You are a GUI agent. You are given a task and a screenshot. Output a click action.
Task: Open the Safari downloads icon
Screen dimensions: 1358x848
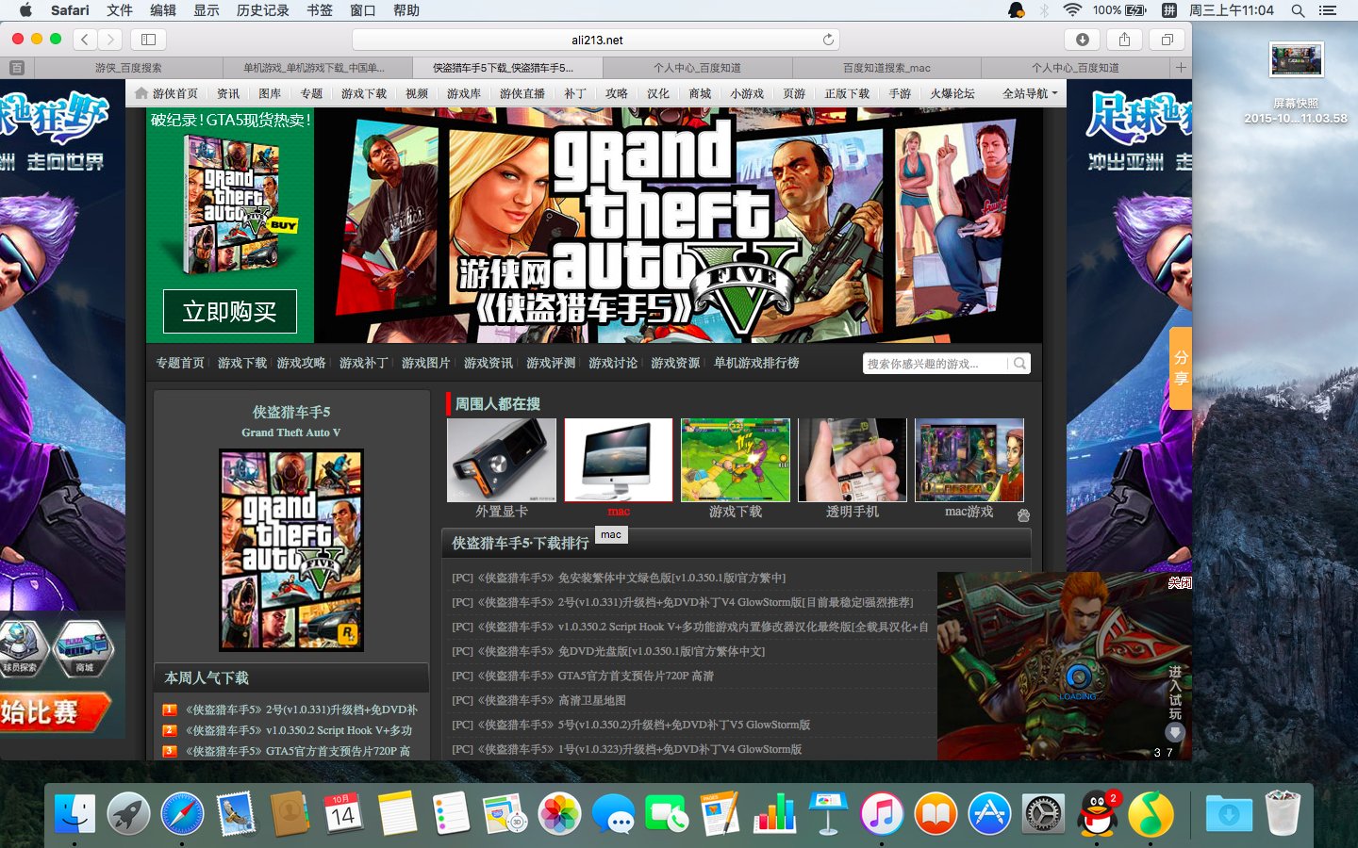pyautogui.click(x=1082, y=40)
